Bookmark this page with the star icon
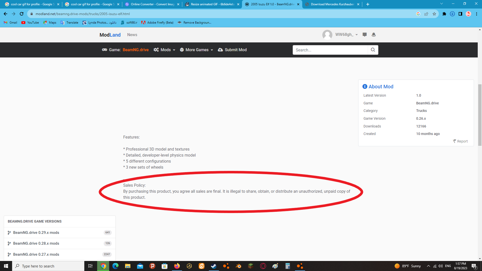482x271 pixels. [x=434, y=14]
